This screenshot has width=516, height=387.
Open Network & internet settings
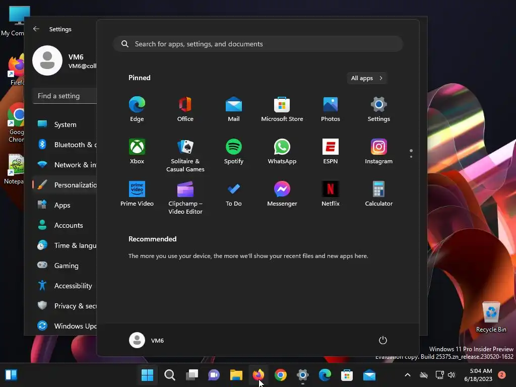point(65,165)
